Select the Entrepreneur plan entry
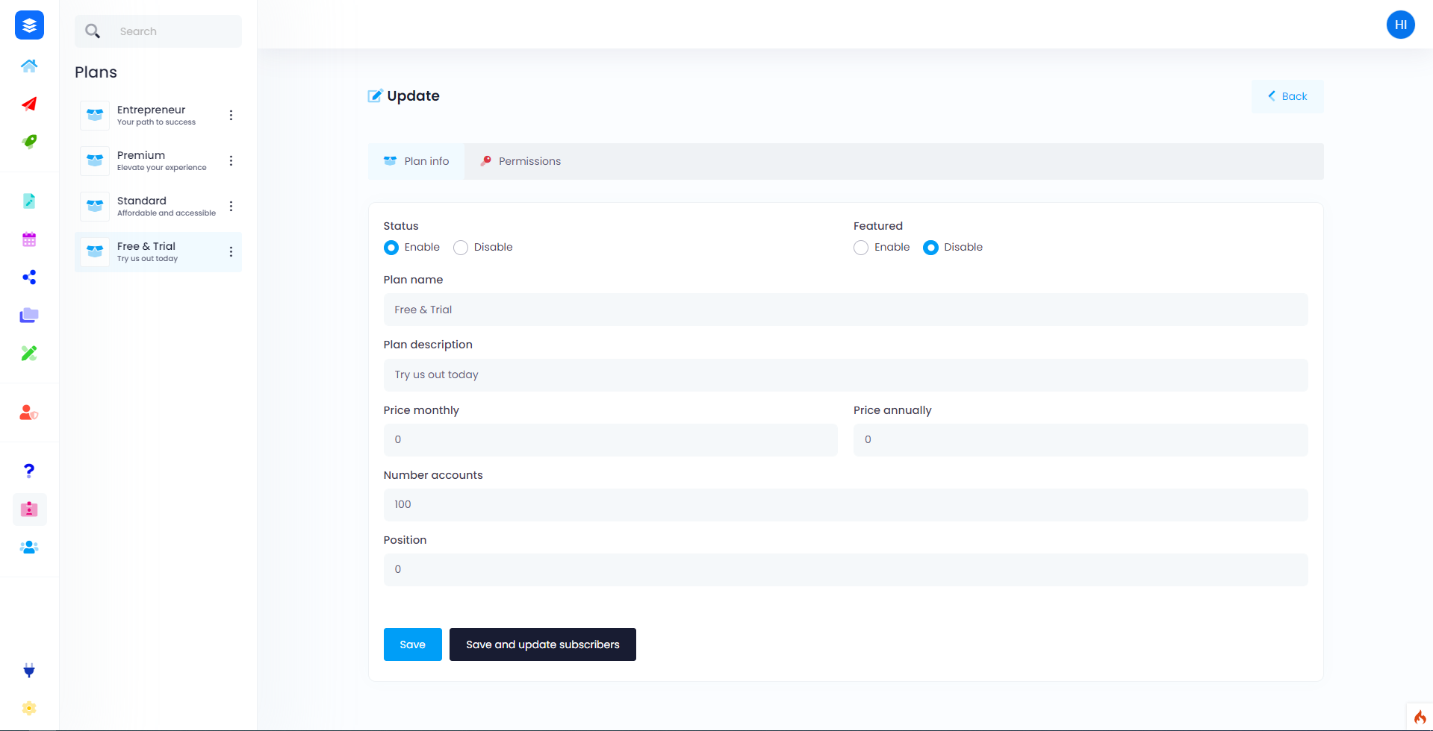 (x=158, y=116)
